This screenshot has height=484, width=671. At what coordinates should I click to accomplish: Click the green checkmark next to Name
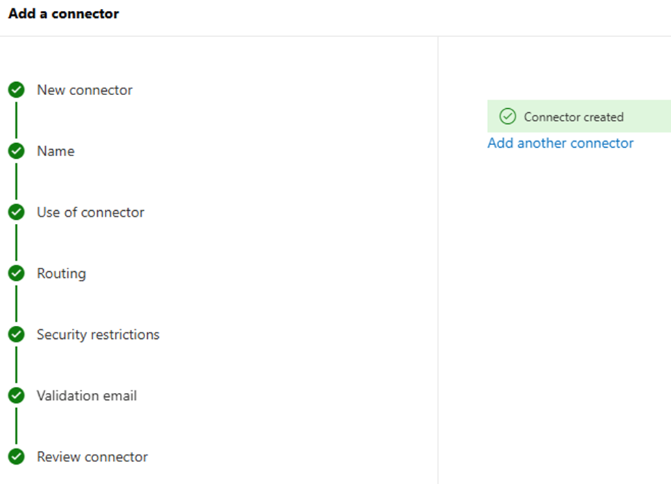tap(16, 151)
